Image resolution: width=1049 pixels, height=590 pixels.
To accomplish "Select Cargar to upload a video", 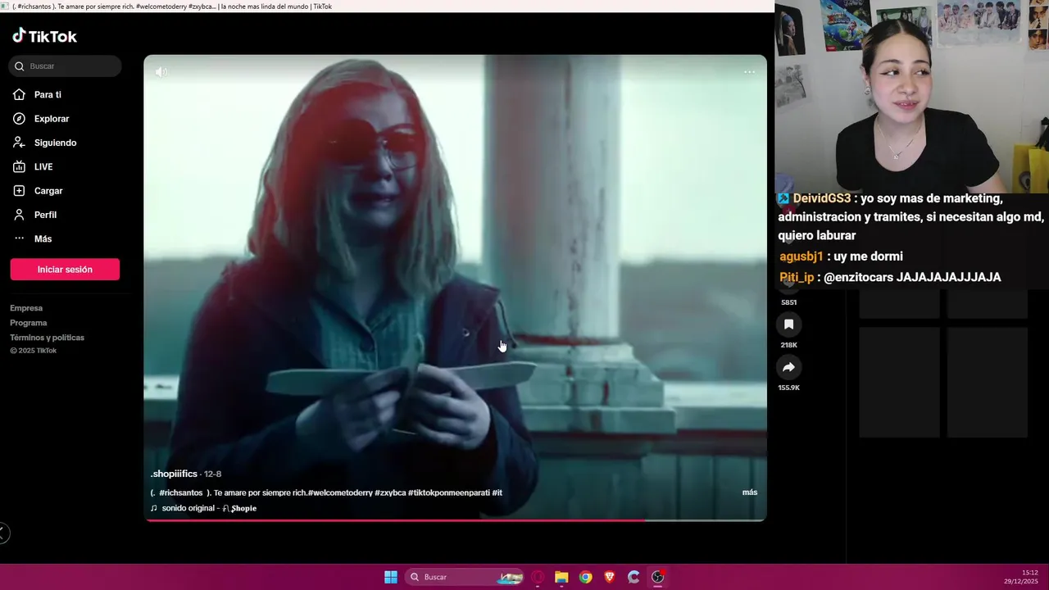I will (48, 191).
